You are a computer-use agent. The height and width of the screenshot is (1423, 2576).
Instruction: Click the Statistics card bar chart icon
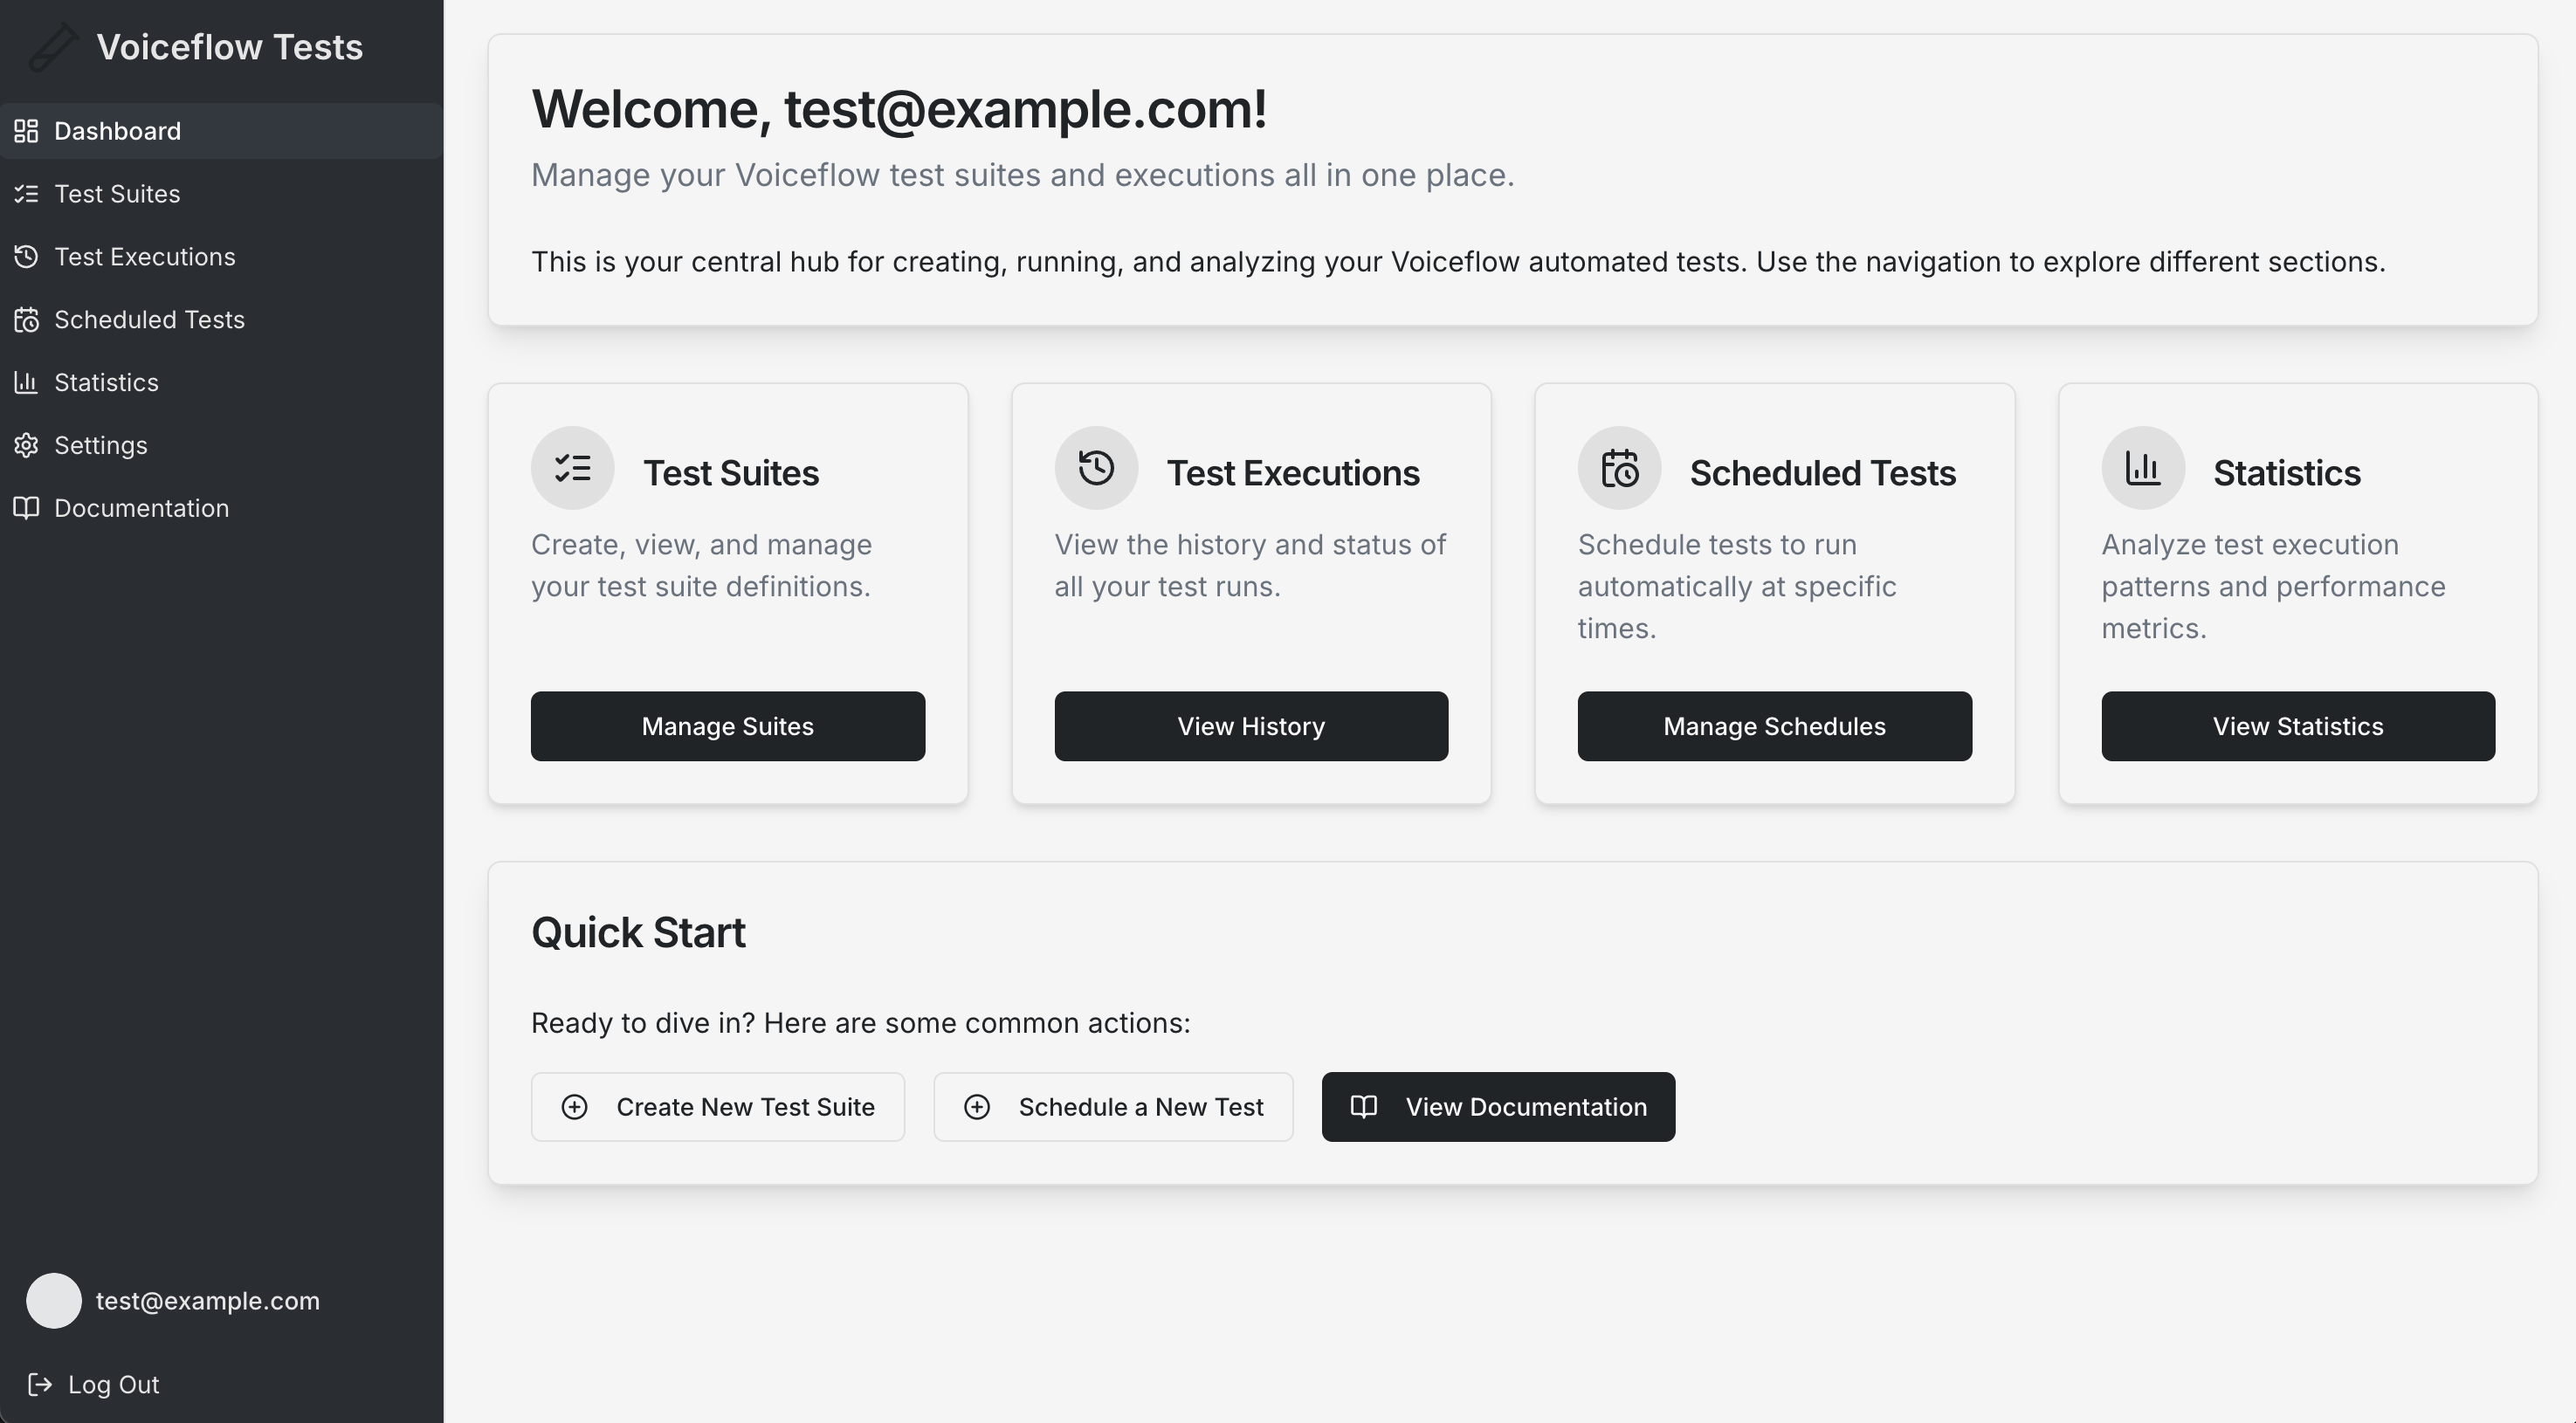2143,468
